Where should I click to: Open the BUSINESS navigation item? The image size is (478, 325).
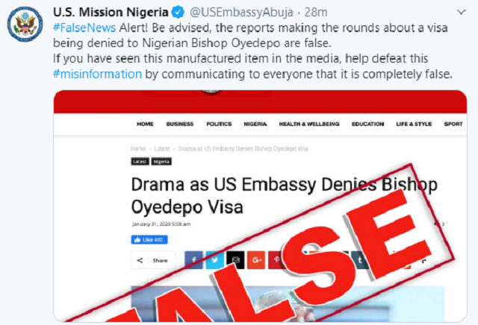[180, 124]
